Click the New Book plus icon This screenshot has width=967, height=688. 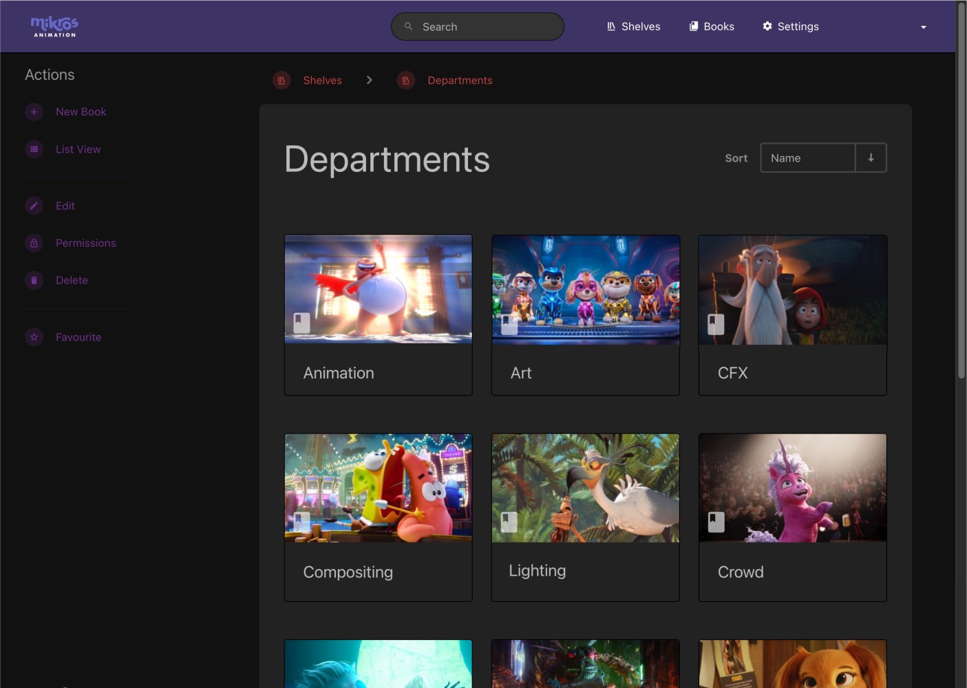34,111
